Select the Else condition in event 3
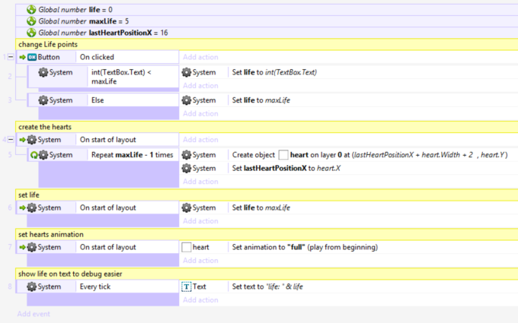518x323 pixels. pos(133,100)
